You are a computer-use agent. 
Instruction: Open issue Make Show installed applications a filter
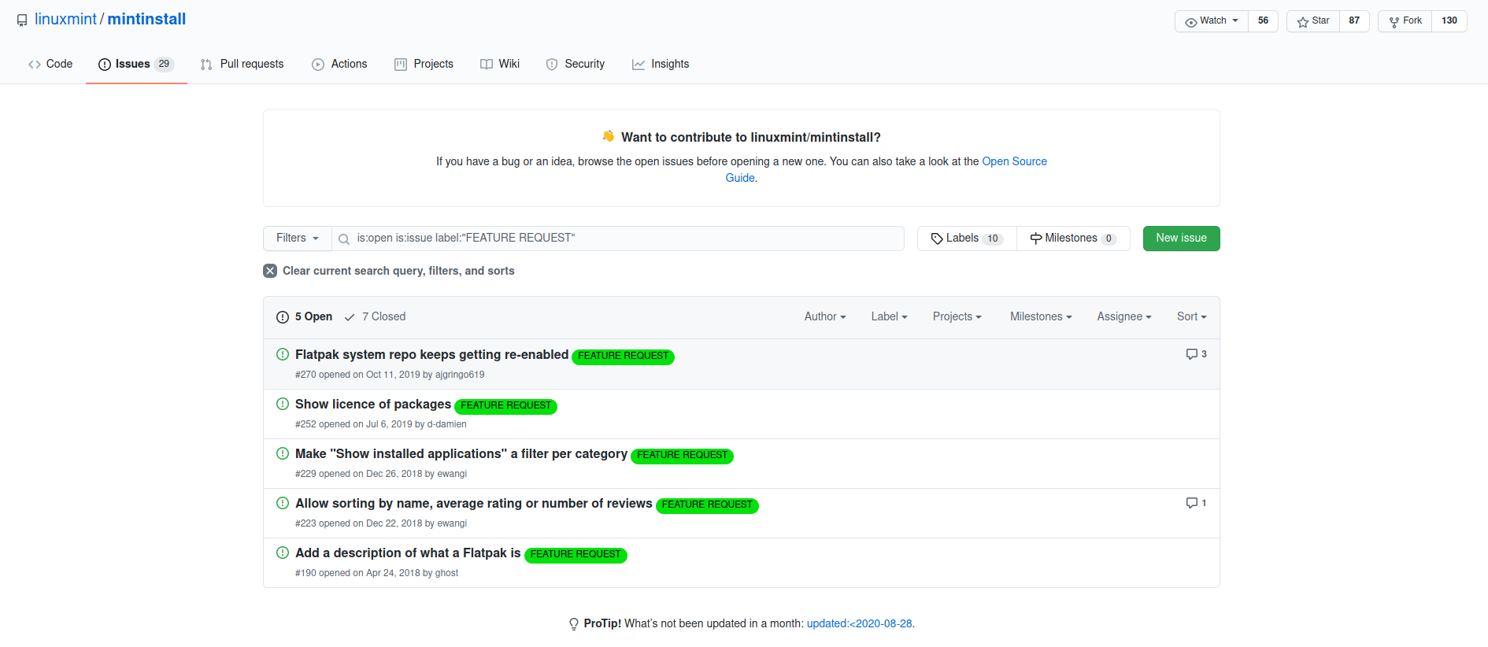pos(461,454)
